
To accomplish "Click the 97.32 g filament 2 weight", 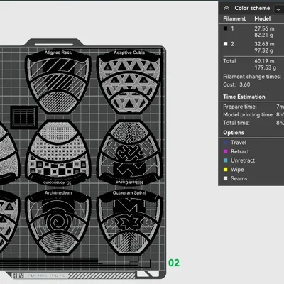I will 263,50.
